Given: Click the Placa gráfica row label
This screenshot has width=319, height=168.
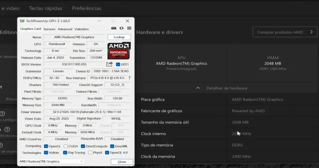Looking at the screenshot, I should pyautogui.click(x=153, y=100).
